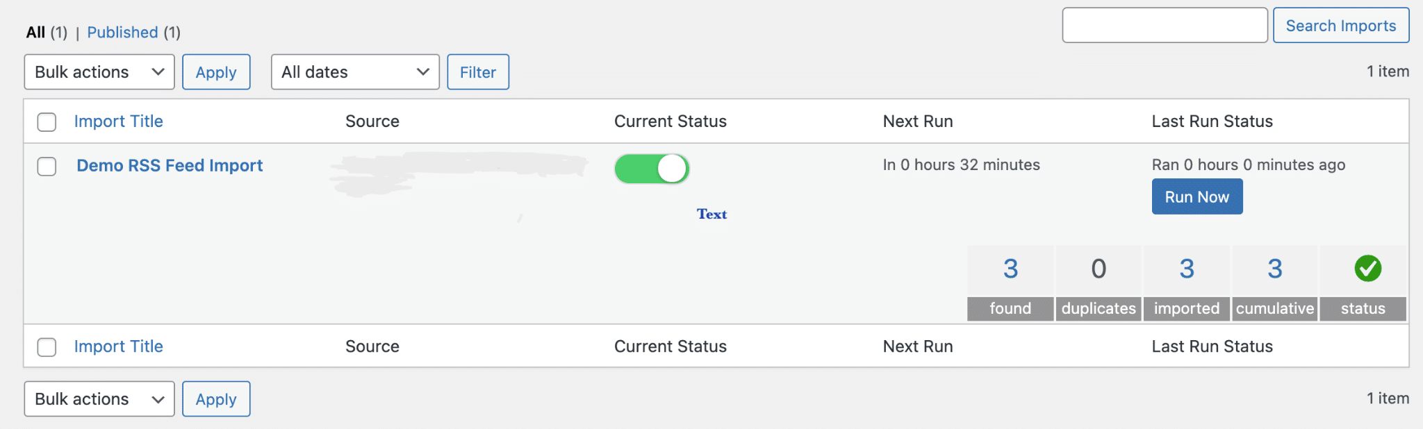The image size is (1423, 429).
Task: Click the cumulative count 3
Action: pyautogui.click(x=1274, y=269)
